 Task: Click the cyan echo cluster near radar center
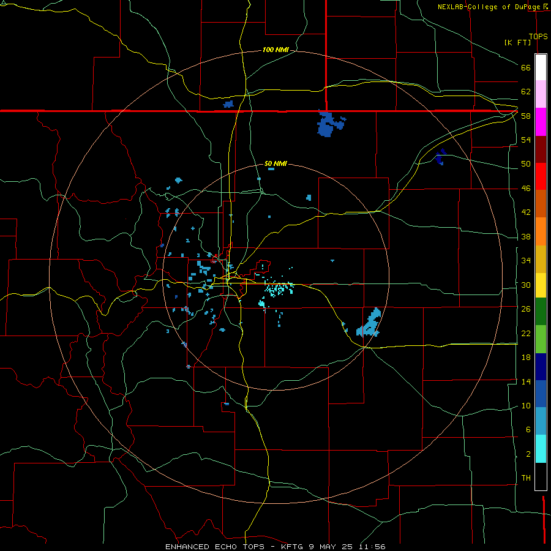tap(279, 288)
